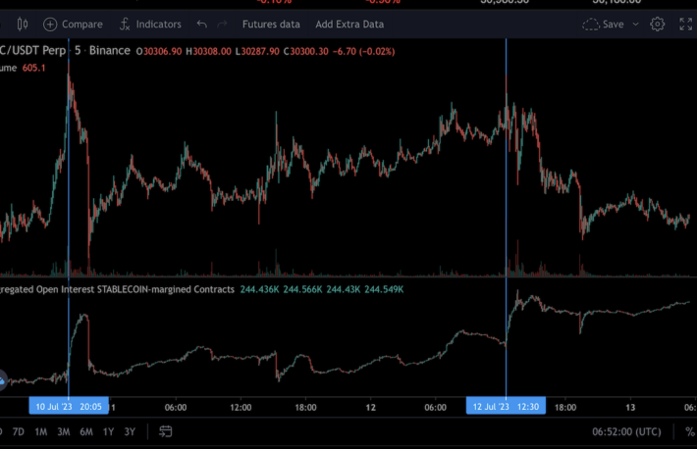Open the candlestick chart style selector

point(23,24)
